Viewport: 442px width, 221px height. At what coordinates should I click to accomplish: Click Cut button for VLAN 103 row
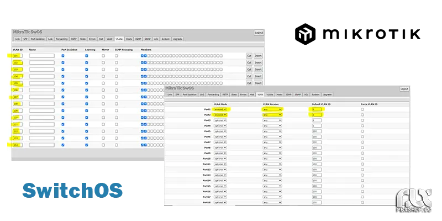(249, 70)
